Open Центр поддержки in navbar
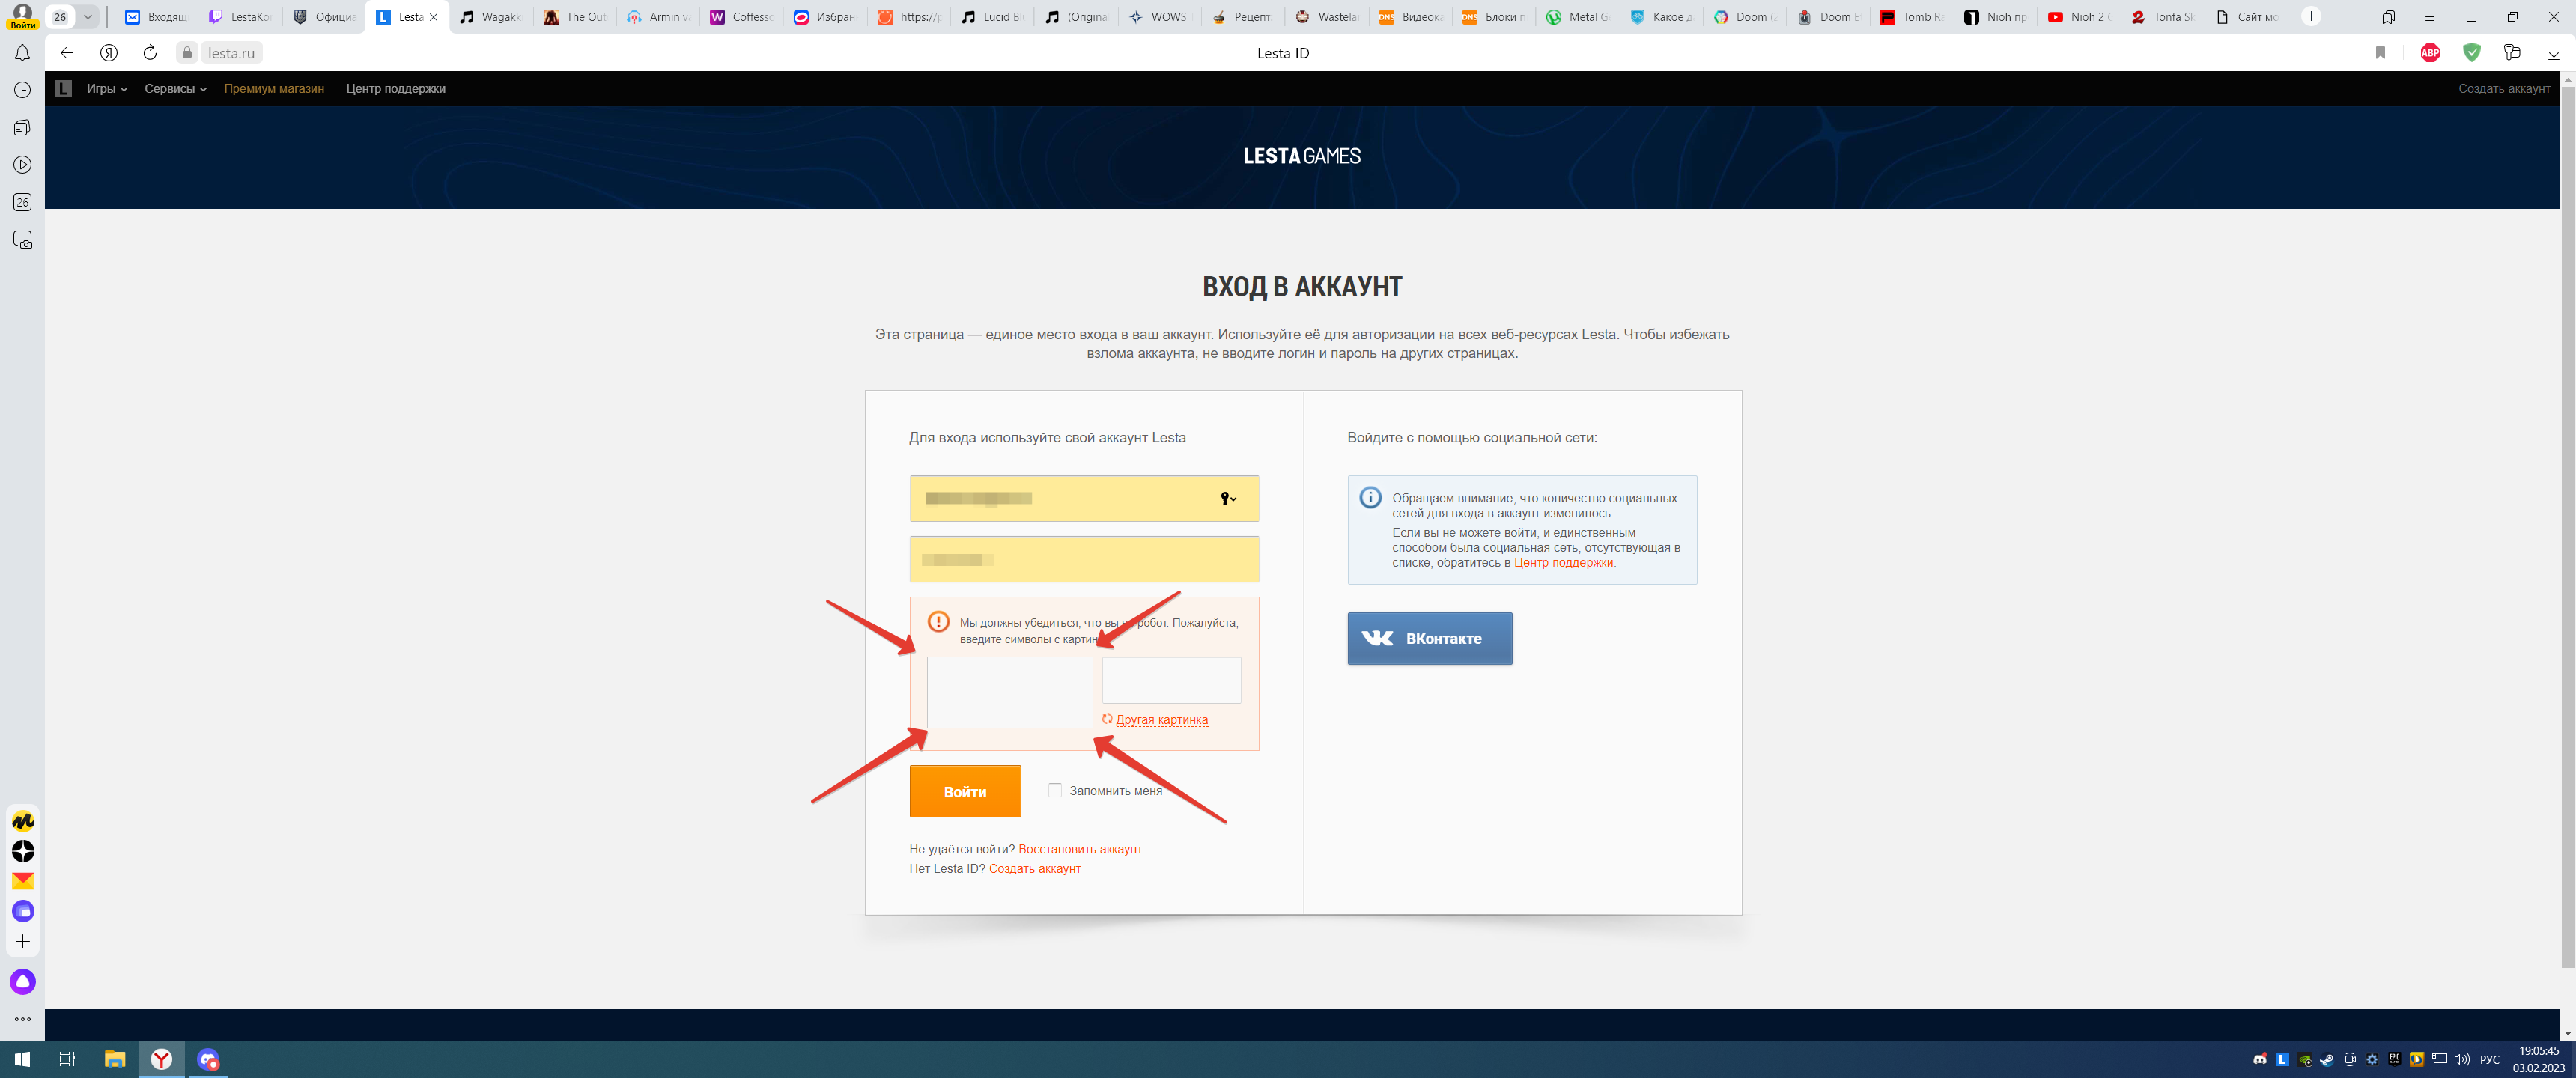 (x=395, y=89)
